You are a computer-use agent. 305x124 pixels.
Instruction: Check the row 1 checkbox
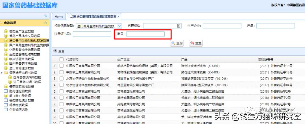pos(62,66)
